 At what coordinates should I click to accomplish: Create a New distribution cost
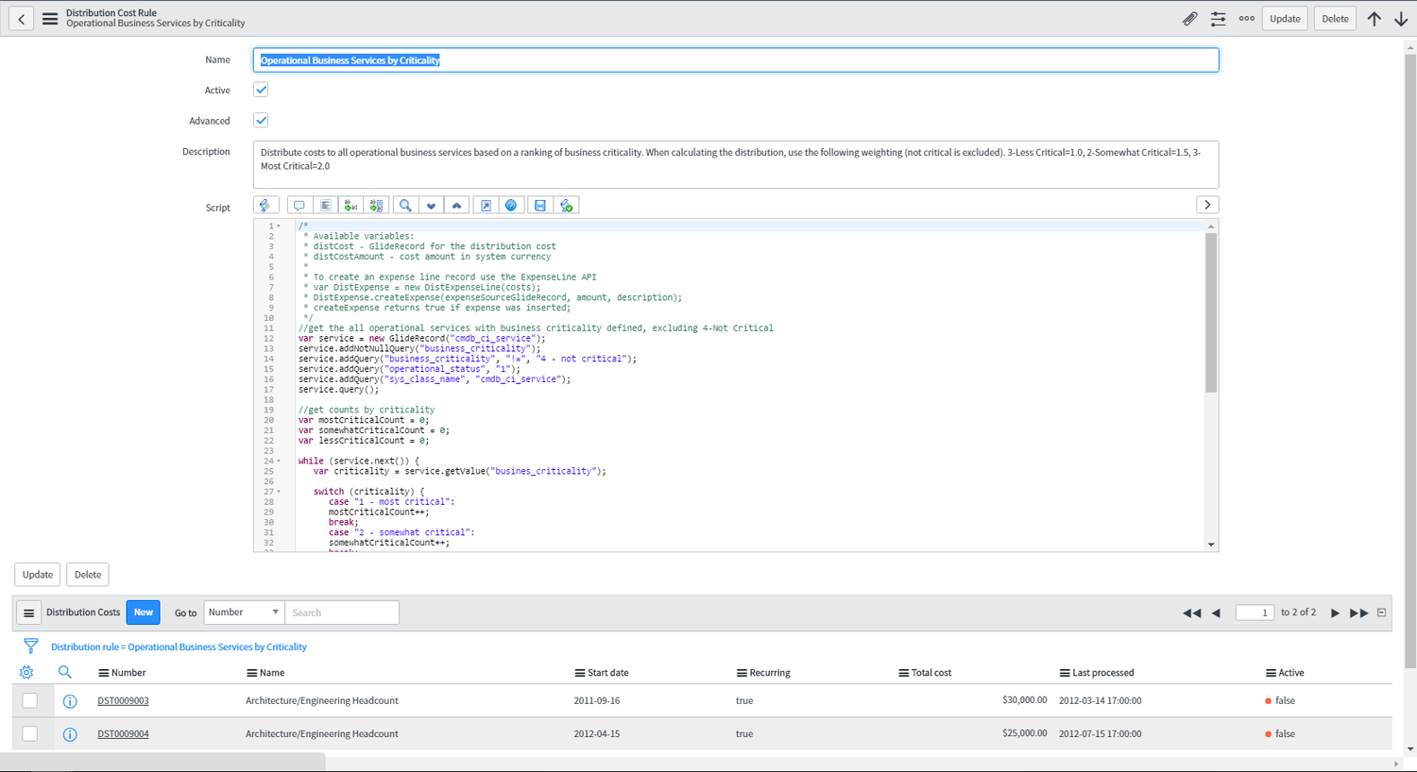point(143,612)
